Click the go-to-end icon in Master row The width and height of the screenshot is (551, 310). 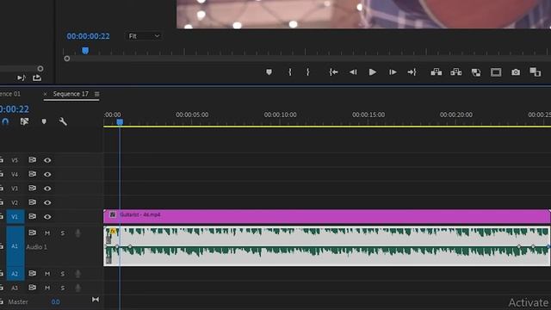[x=96, y=300]
